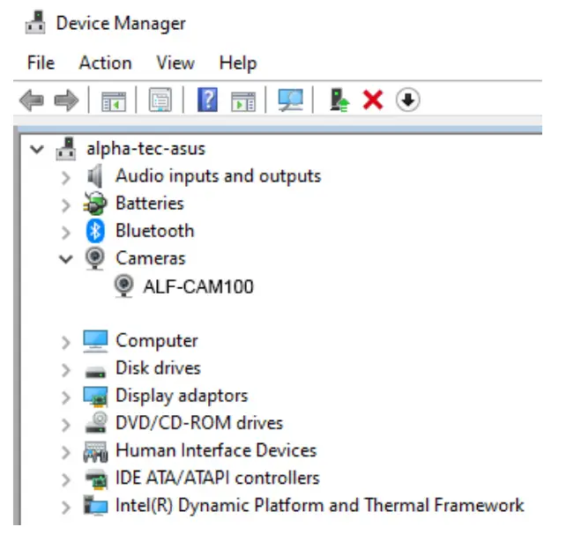Select Audio inputs and outputs label
The width and height of the screenshot is (581, 534).
point(219,176)
